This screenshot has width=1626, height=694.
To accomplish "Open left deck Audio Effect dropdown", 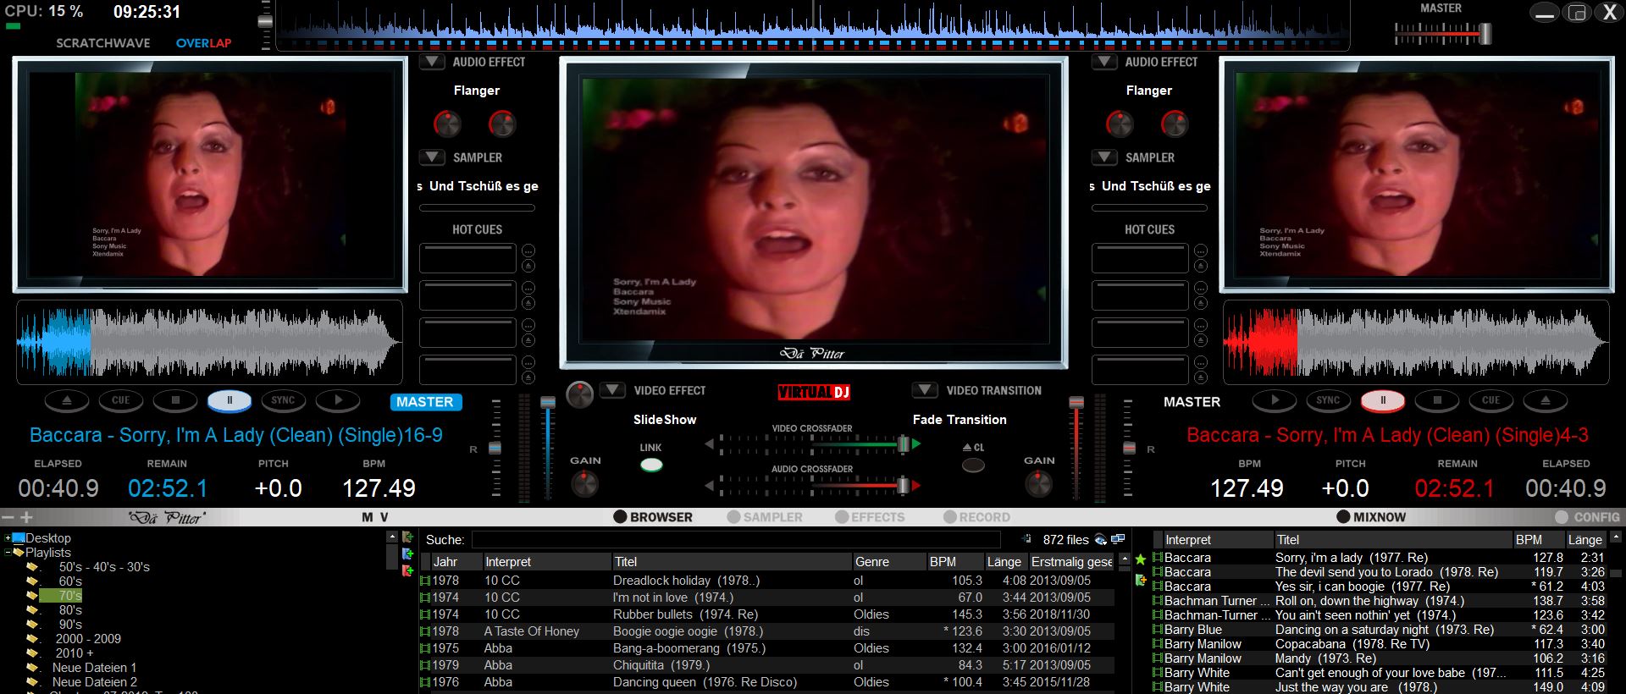I will tap(432, 62).
